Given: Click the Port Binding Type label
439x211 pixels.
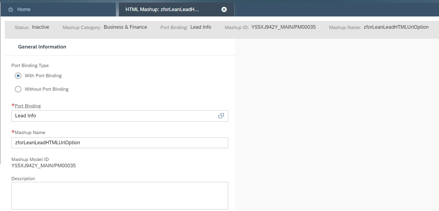Looking at the screenshot, I should coord(30,65).
